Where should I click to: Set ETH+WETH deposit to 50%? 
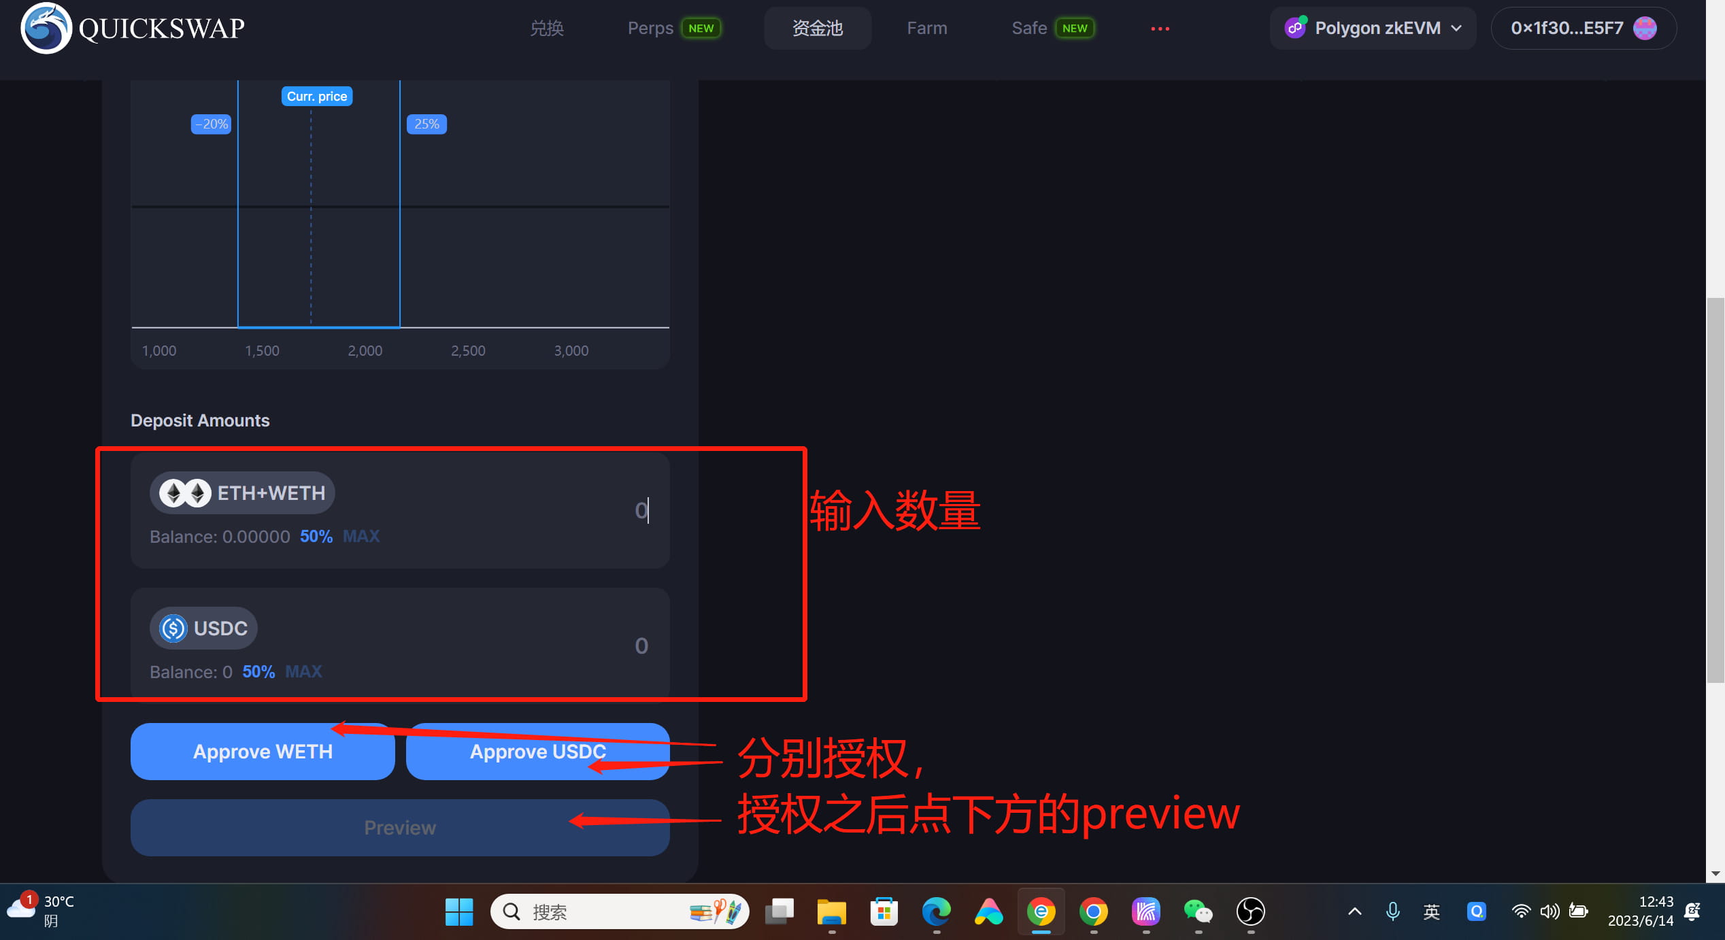point(316,537)
